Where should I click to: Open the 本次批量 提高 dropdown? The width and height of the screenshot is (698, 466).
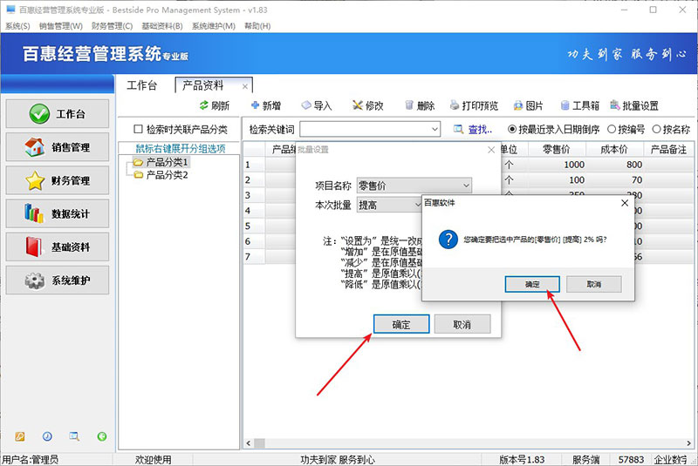(x=418, y=205)
